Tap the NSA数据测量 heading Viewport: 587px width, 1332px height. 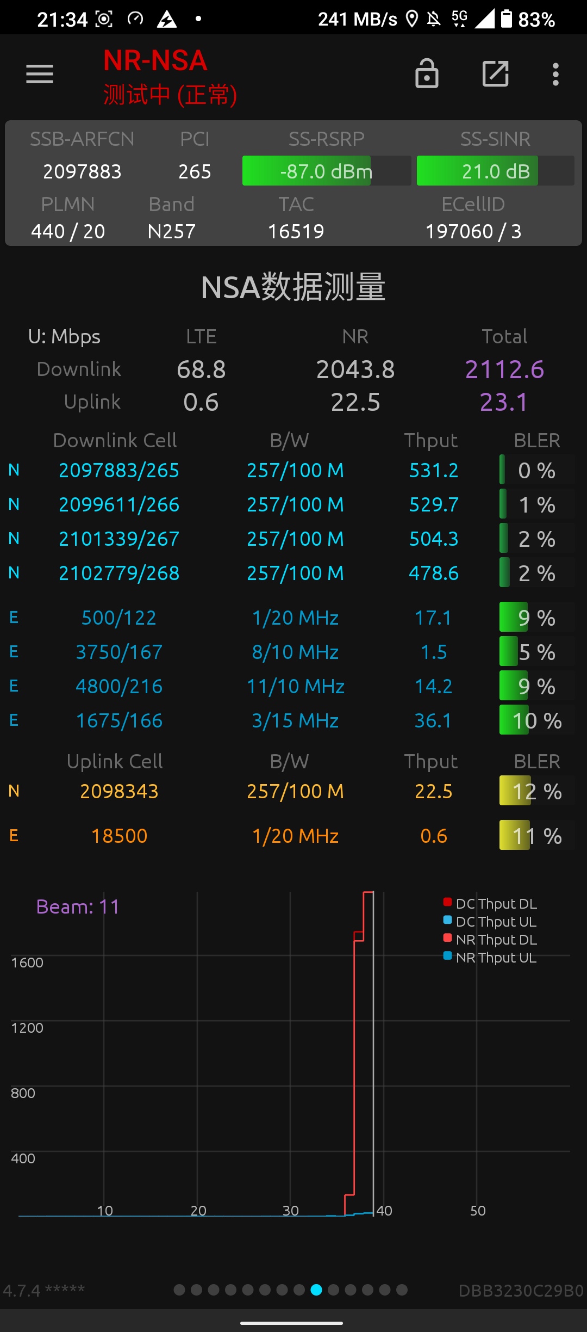click(293, 287)
